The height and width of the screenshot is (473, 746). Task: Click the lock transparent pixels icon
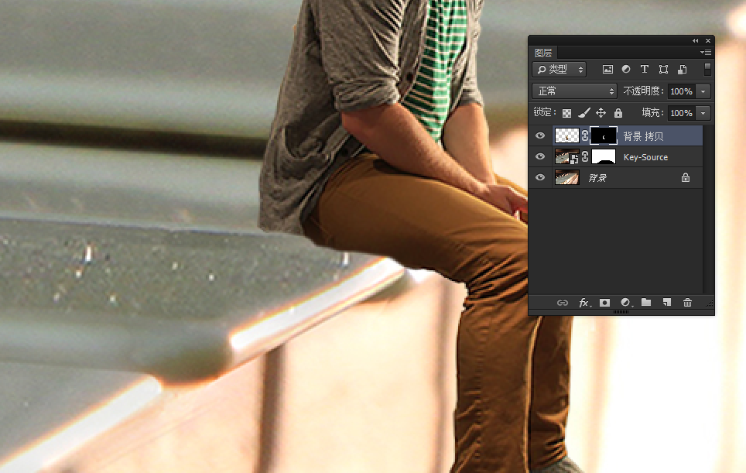[566, 113]
